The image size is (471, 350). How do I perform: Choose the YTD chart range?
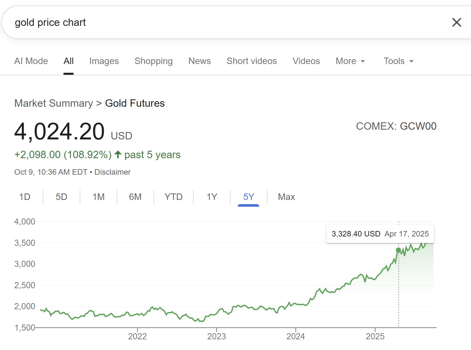coord(173,197)
